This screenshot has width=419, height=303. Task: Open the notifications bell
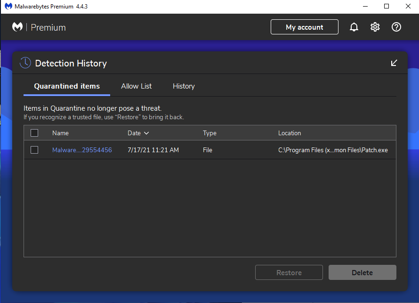(354, 27)
